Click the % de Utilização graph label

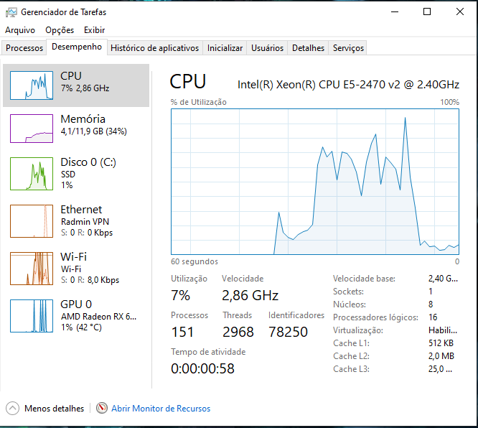199,102
